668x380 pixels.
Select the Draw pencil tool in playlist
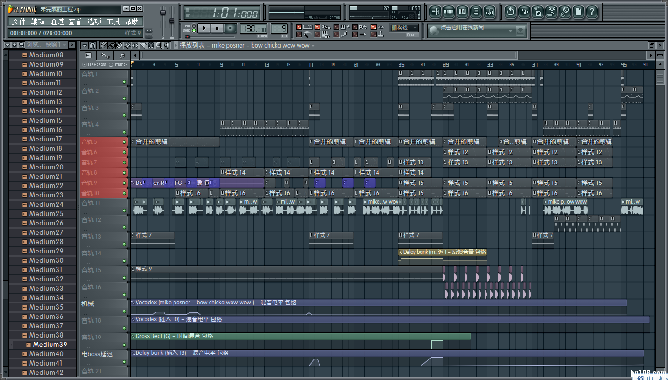coord(103,45)
